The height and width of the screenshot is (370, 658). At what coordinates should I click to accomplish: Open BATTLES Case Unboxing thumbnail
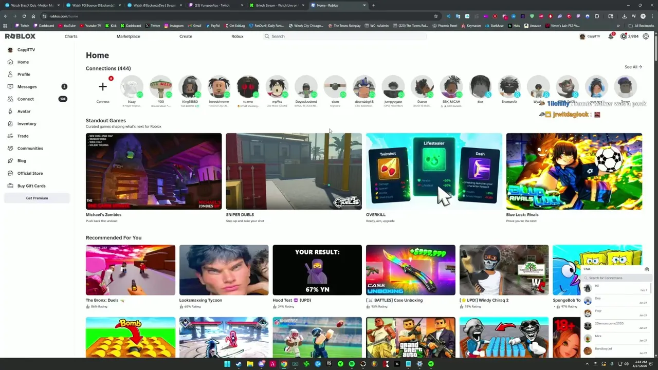(410, 270)
